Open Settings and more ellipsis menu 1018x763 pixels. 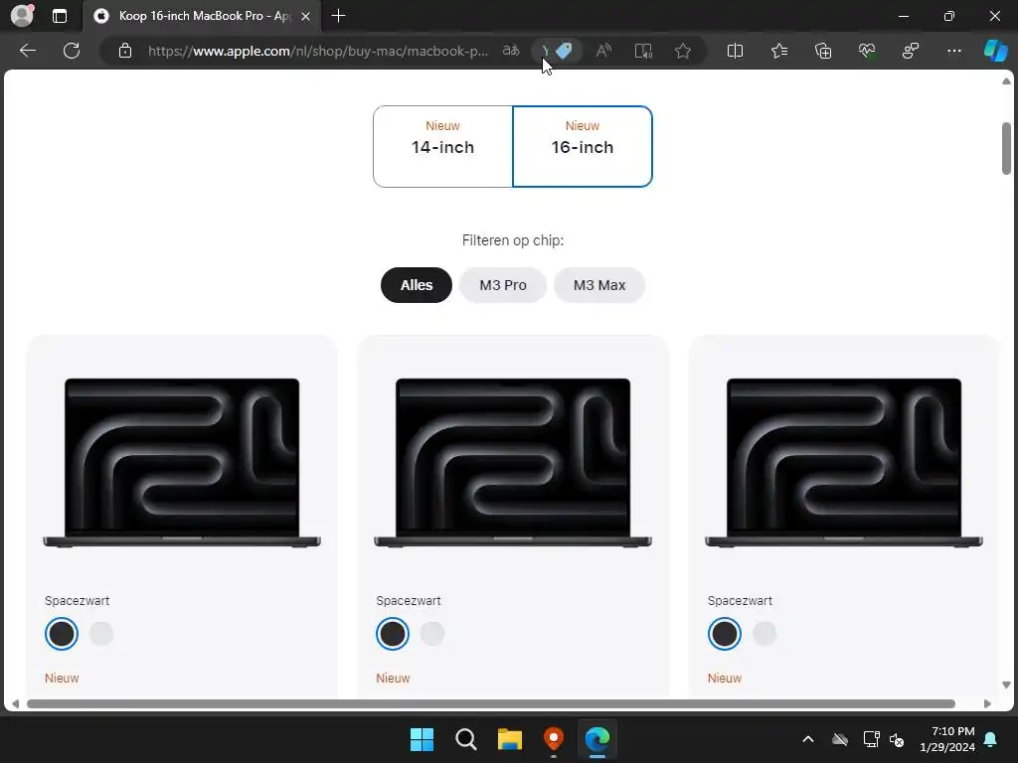click(x=953, y=51)
